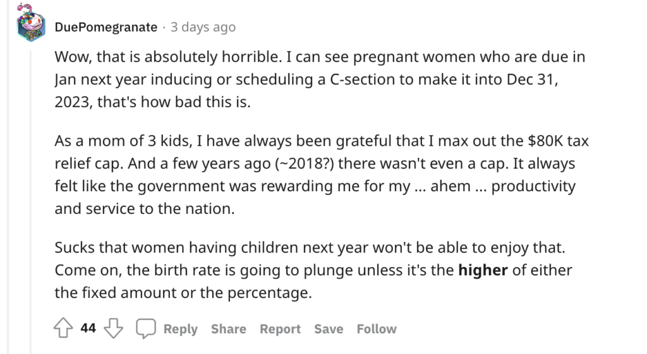This screenshot has width=647, height=354.
Task: Click the bold word 'higher'
Action: (483, 270)
